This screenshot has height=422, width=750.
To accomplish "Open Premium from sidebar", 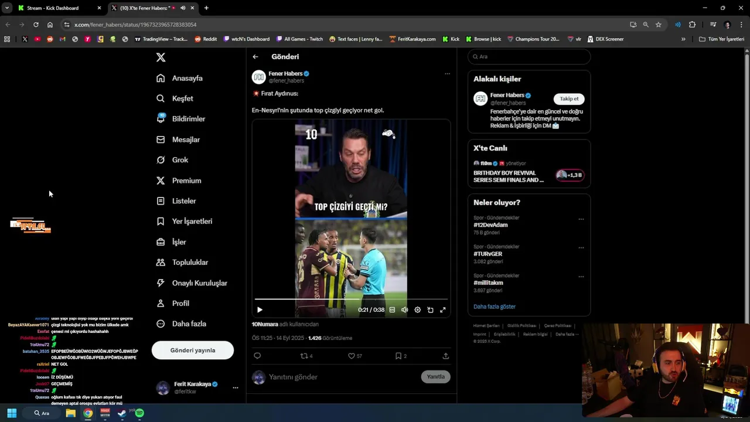I will pos(179,181).
